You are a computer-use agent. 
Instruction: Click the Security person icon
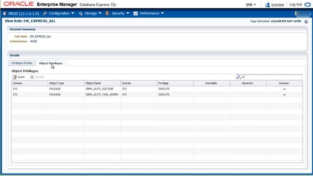(x=108, y=13)
